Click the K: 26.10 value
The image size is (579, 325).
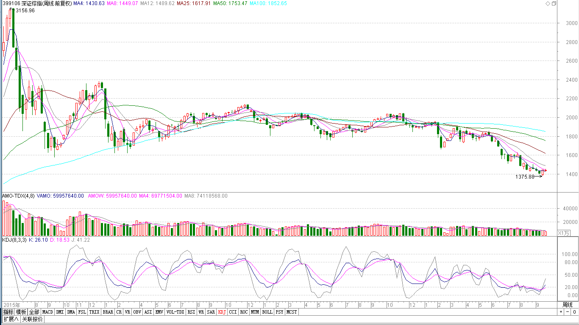[39, 240]
